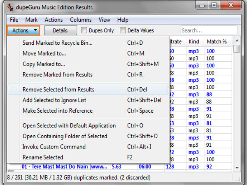Choose Open Containing Folder of Selected
The image size is (247, 185).
tap(88, 136)
